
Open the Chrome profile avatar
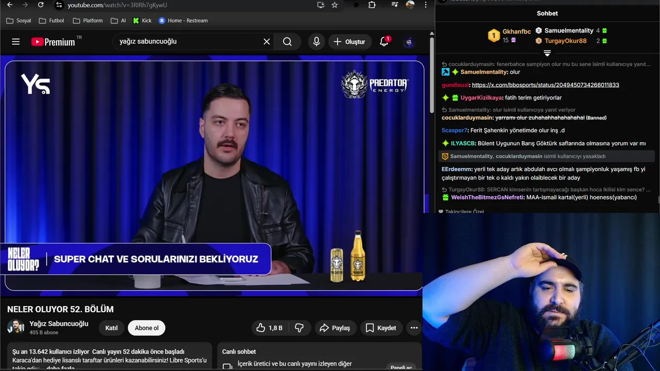coord(410,5)
